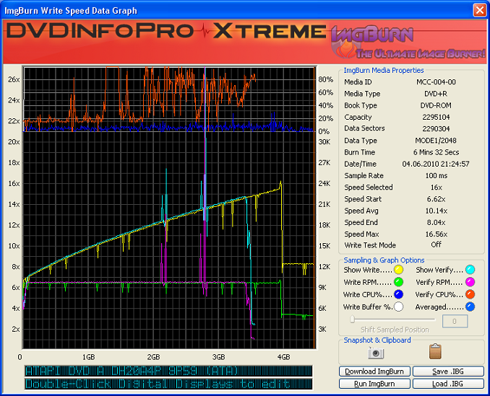Click the Speed End value 8.04x

tap(437, 222)
